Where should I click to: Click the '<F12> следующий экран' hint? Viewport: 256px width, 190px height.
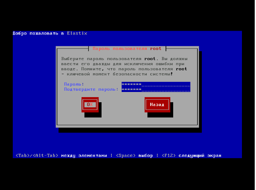click(192, 155)
